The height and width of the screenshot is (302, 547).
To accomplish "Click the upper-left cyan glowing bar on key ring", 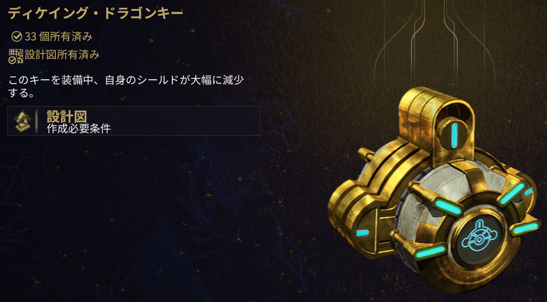I will (x=448, y=207).
